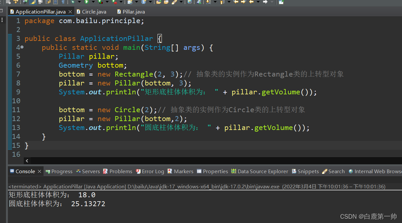Click the Back navigation arrow in the toolbar
The image size is (402, 223).
251,2
